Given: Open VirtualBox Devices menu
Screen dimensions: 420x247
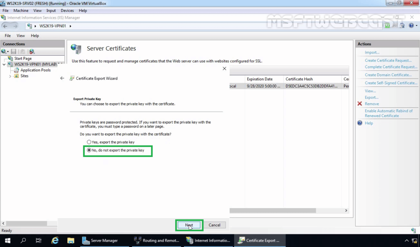Looking at the screenshot, I should click(x=67, y=10).
